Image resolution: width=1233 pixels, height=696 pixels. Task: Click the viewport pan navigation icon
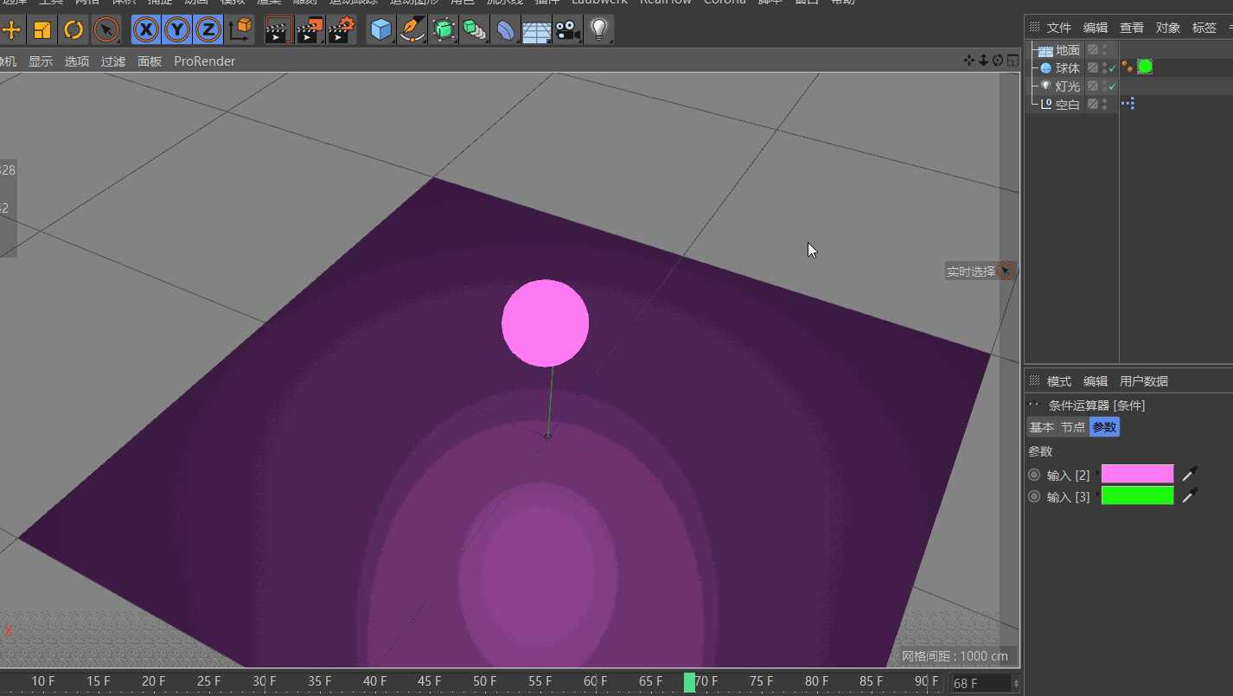coord(969,61)
